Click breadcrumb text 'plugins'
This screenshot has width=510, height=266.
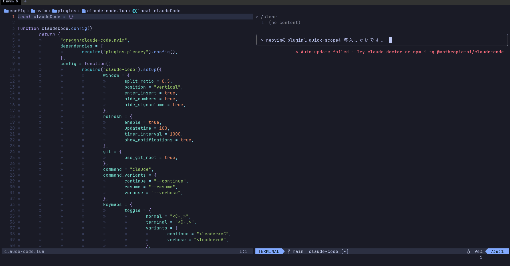[67, 11]
